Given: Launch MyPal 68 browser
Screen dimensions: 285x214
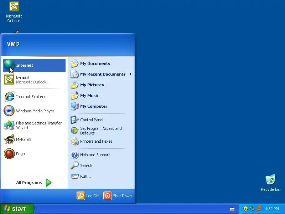Looking at the screenshot, I should 34,139.
